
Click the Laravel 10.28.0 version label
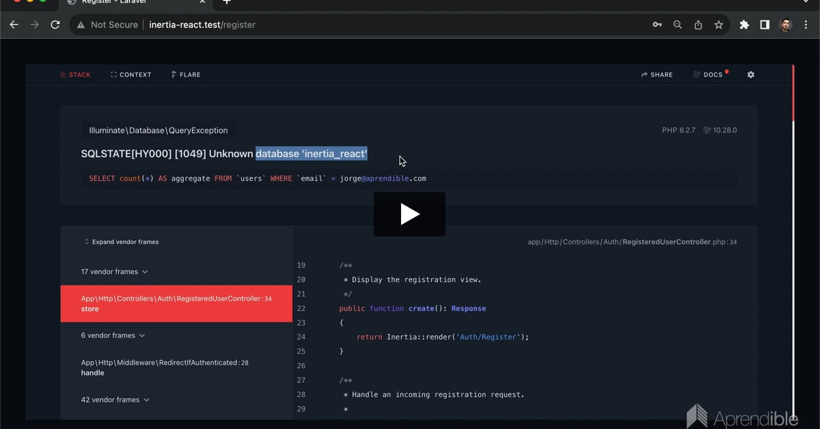pos(720,130)
